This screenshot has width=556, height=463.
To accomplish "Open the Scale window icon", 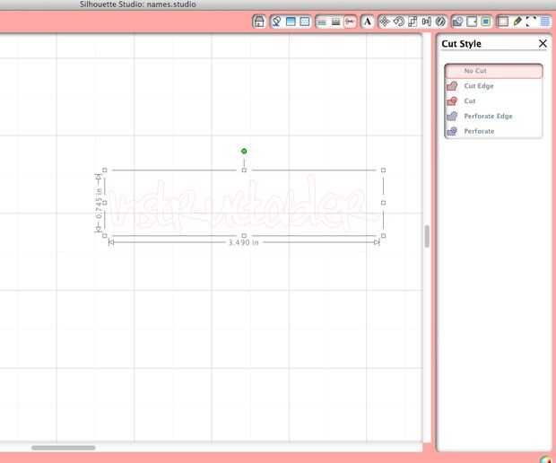I will 413,22.
